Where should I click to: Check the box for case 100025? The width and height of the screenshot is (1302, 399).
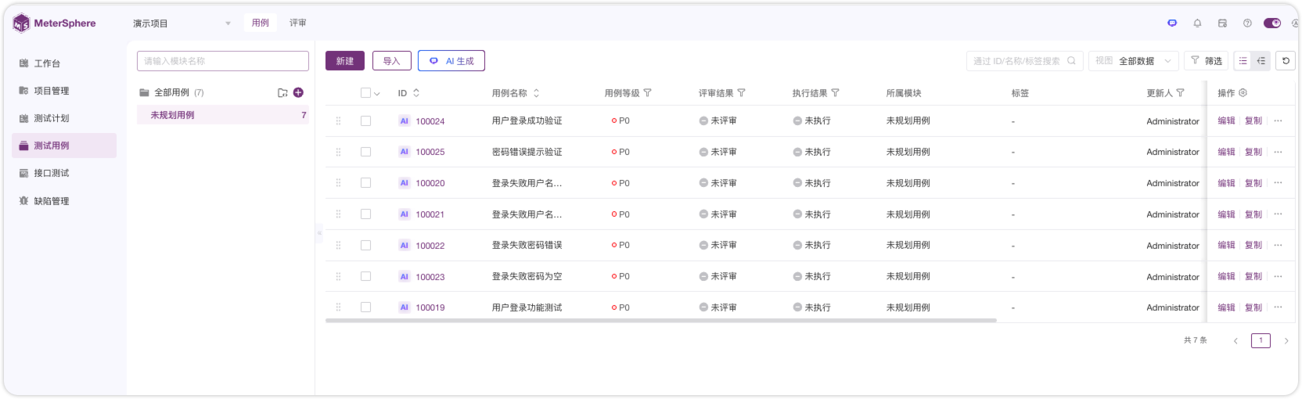[x=365, y=152]
